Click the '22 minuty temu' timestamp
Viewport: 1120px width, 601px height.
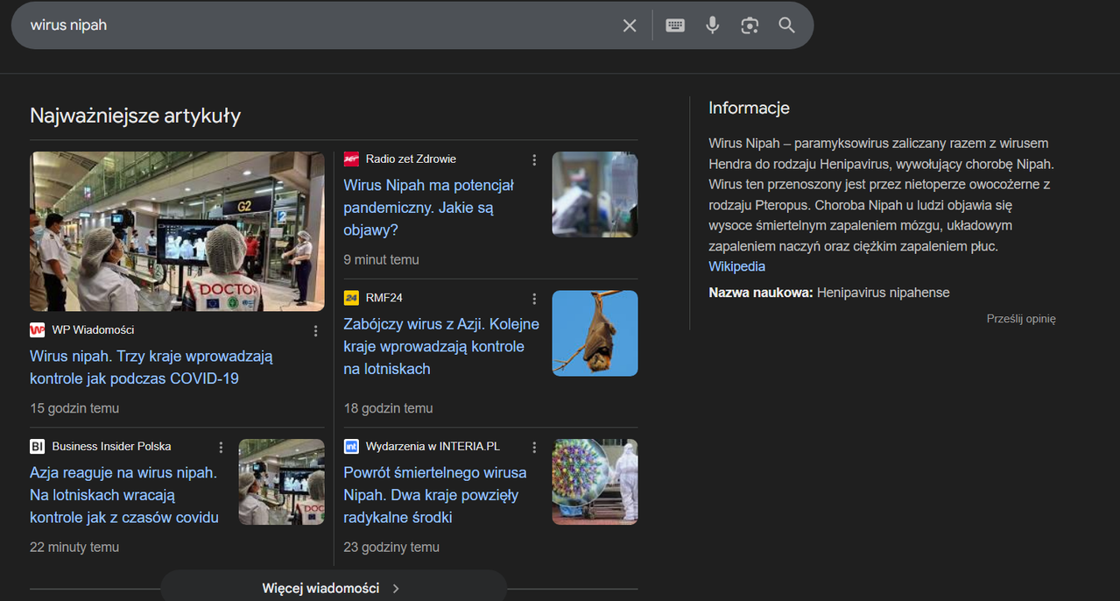tap(74, 547)
